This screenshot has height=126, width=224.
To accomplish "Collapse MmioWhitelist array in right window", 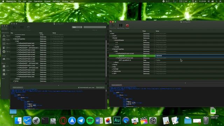I will [114, 40].
